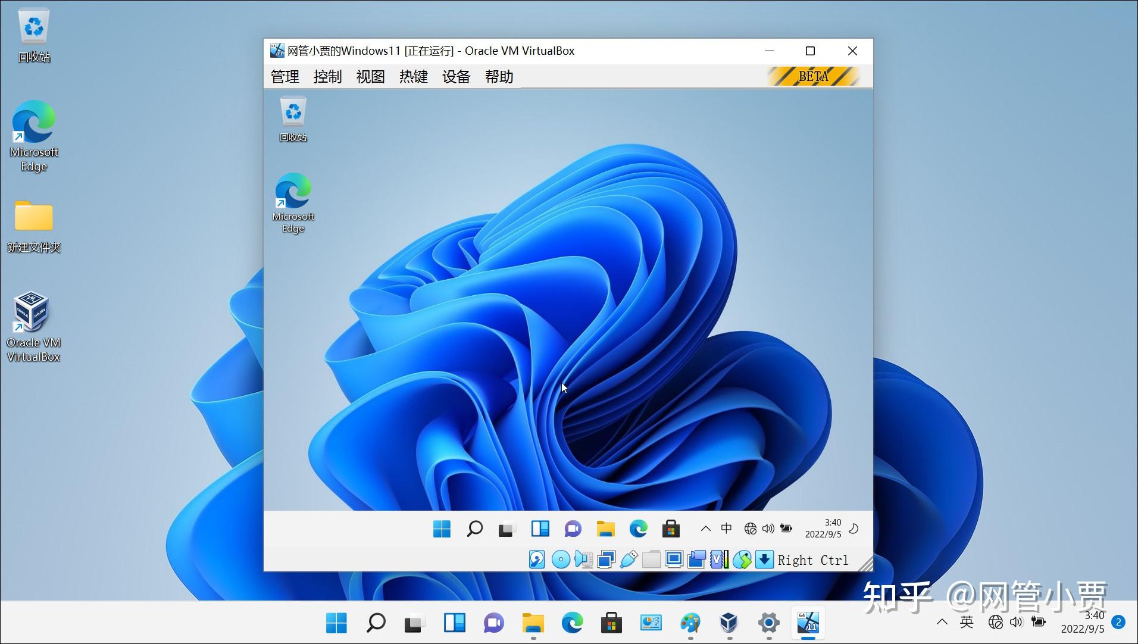The image size is (1138, 644).
Task: Open the host Start menu
Action: pyautogui.click(x=336, y=623)
